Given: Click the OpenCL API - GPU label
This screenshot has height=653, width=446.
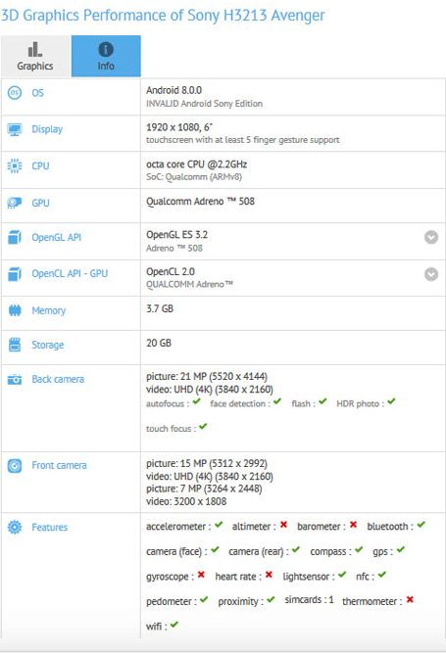Looking at the screenshot, I should [x=70, y=273].
